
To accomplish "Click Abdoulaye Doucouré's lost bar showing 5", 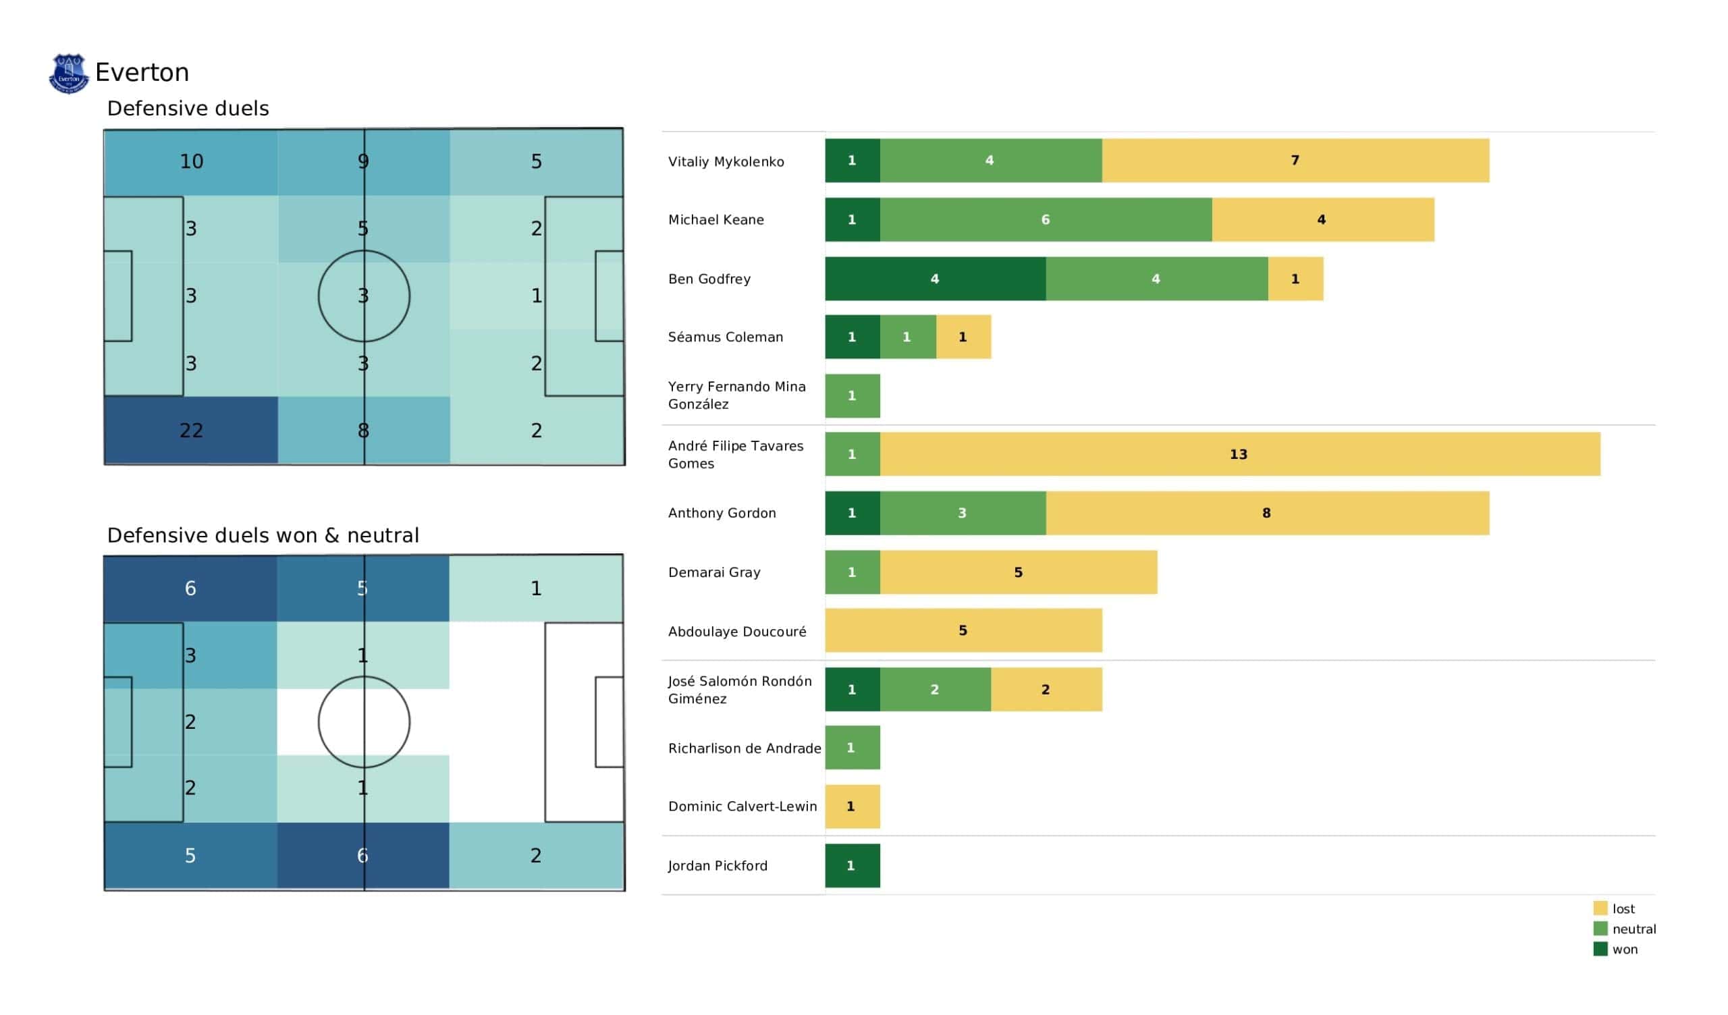I will click(x=963, y=631).
